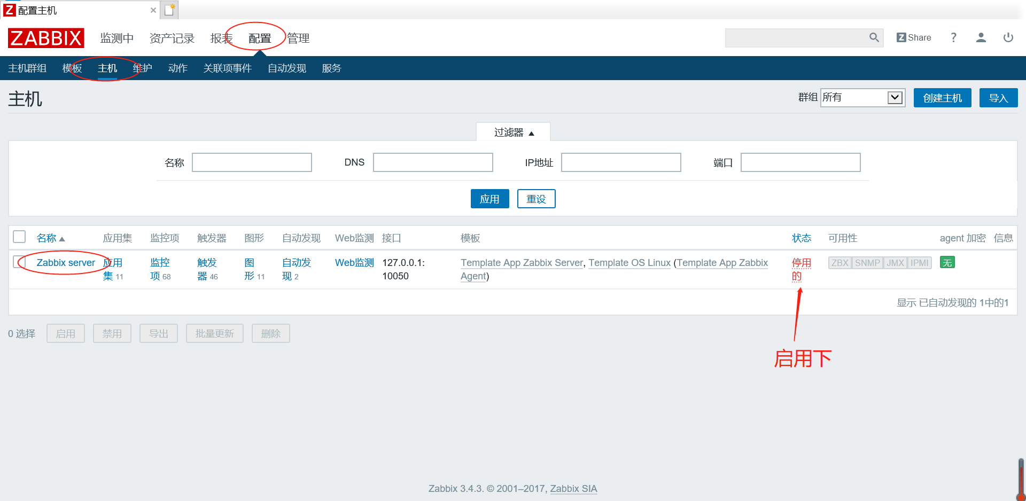
Task: Go to the 关联项事件 submenu
Action: pyautogui.click(x=227, y=68)
